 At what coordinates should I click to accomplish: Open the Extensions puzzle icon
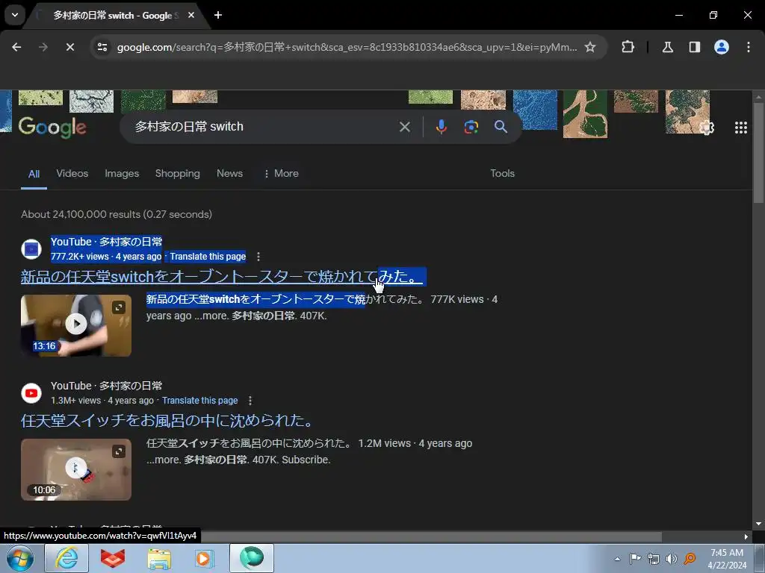point(628,47)
